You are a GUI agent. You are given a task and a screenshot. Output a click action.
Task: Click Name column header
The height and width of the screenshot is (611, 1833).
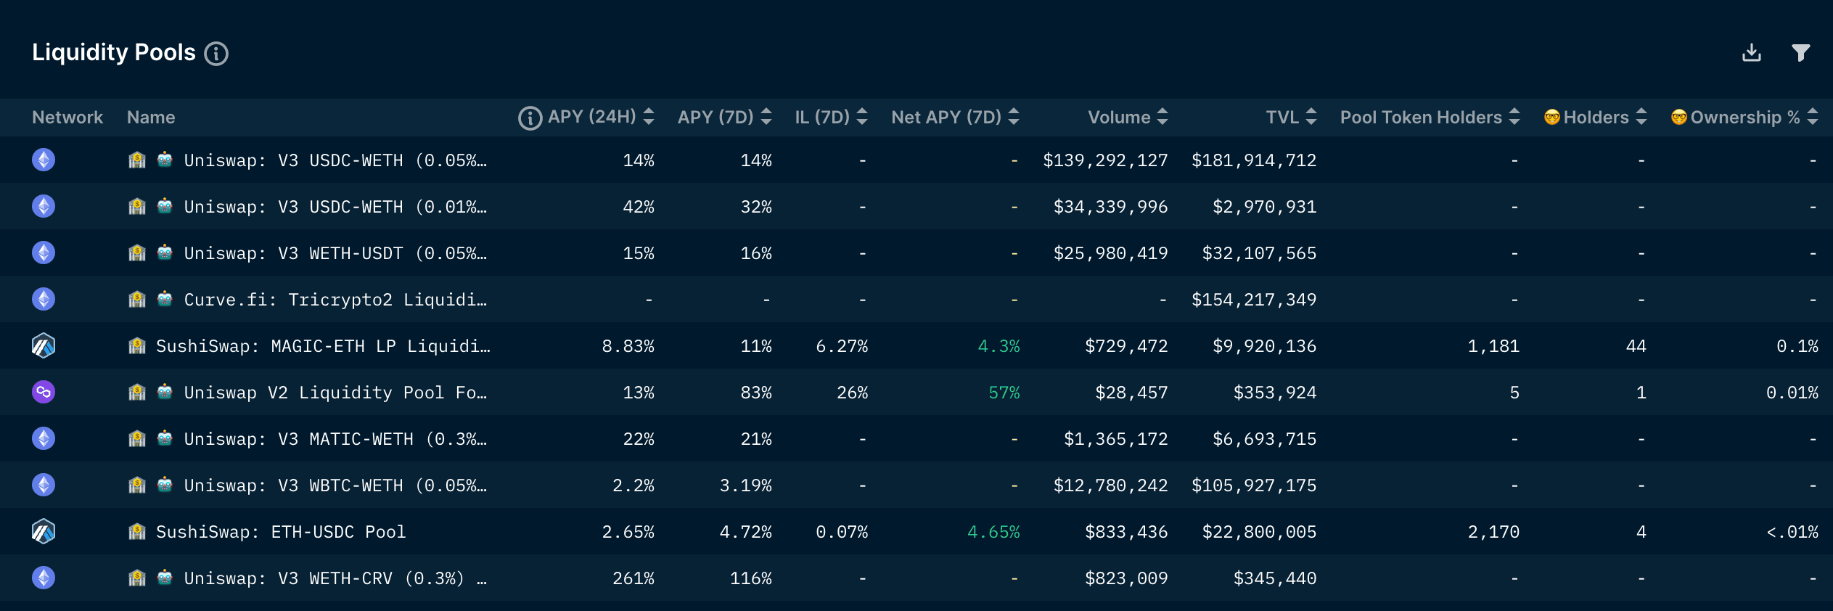click(x=151, y=118)
